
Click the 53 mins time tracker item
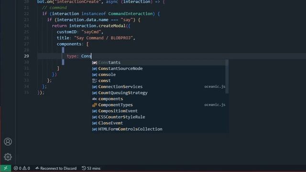91,168
